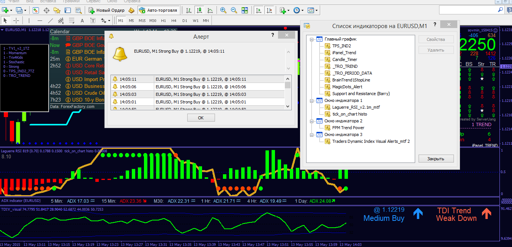
Task: Toggle the chart Auto Scroll button
Action: 259,10
